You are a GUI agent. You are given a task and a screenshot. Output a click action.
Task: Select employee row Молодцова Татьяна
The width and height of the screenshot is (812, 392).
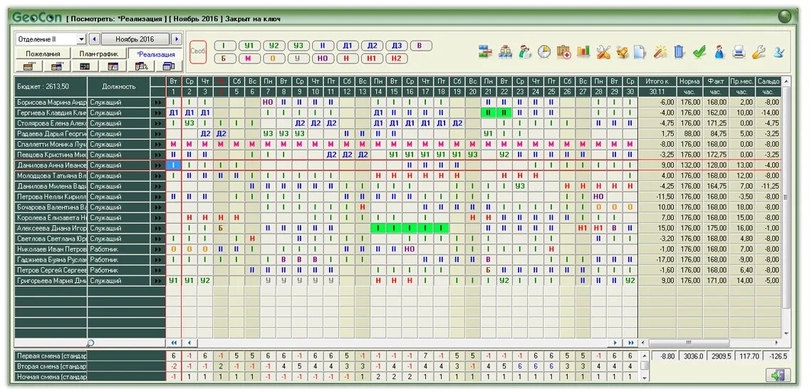pyautogui.click(x=51, y=176)
